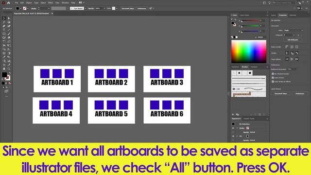The height and width of the screenshot is (175, 311).
Task: Select the Column Graph tool
Action: click(x=9, y=61)
